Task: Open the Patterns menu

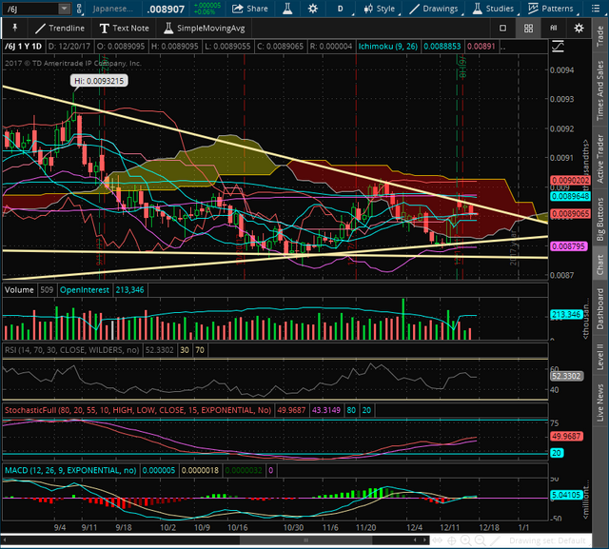Action: coord(551,9)
